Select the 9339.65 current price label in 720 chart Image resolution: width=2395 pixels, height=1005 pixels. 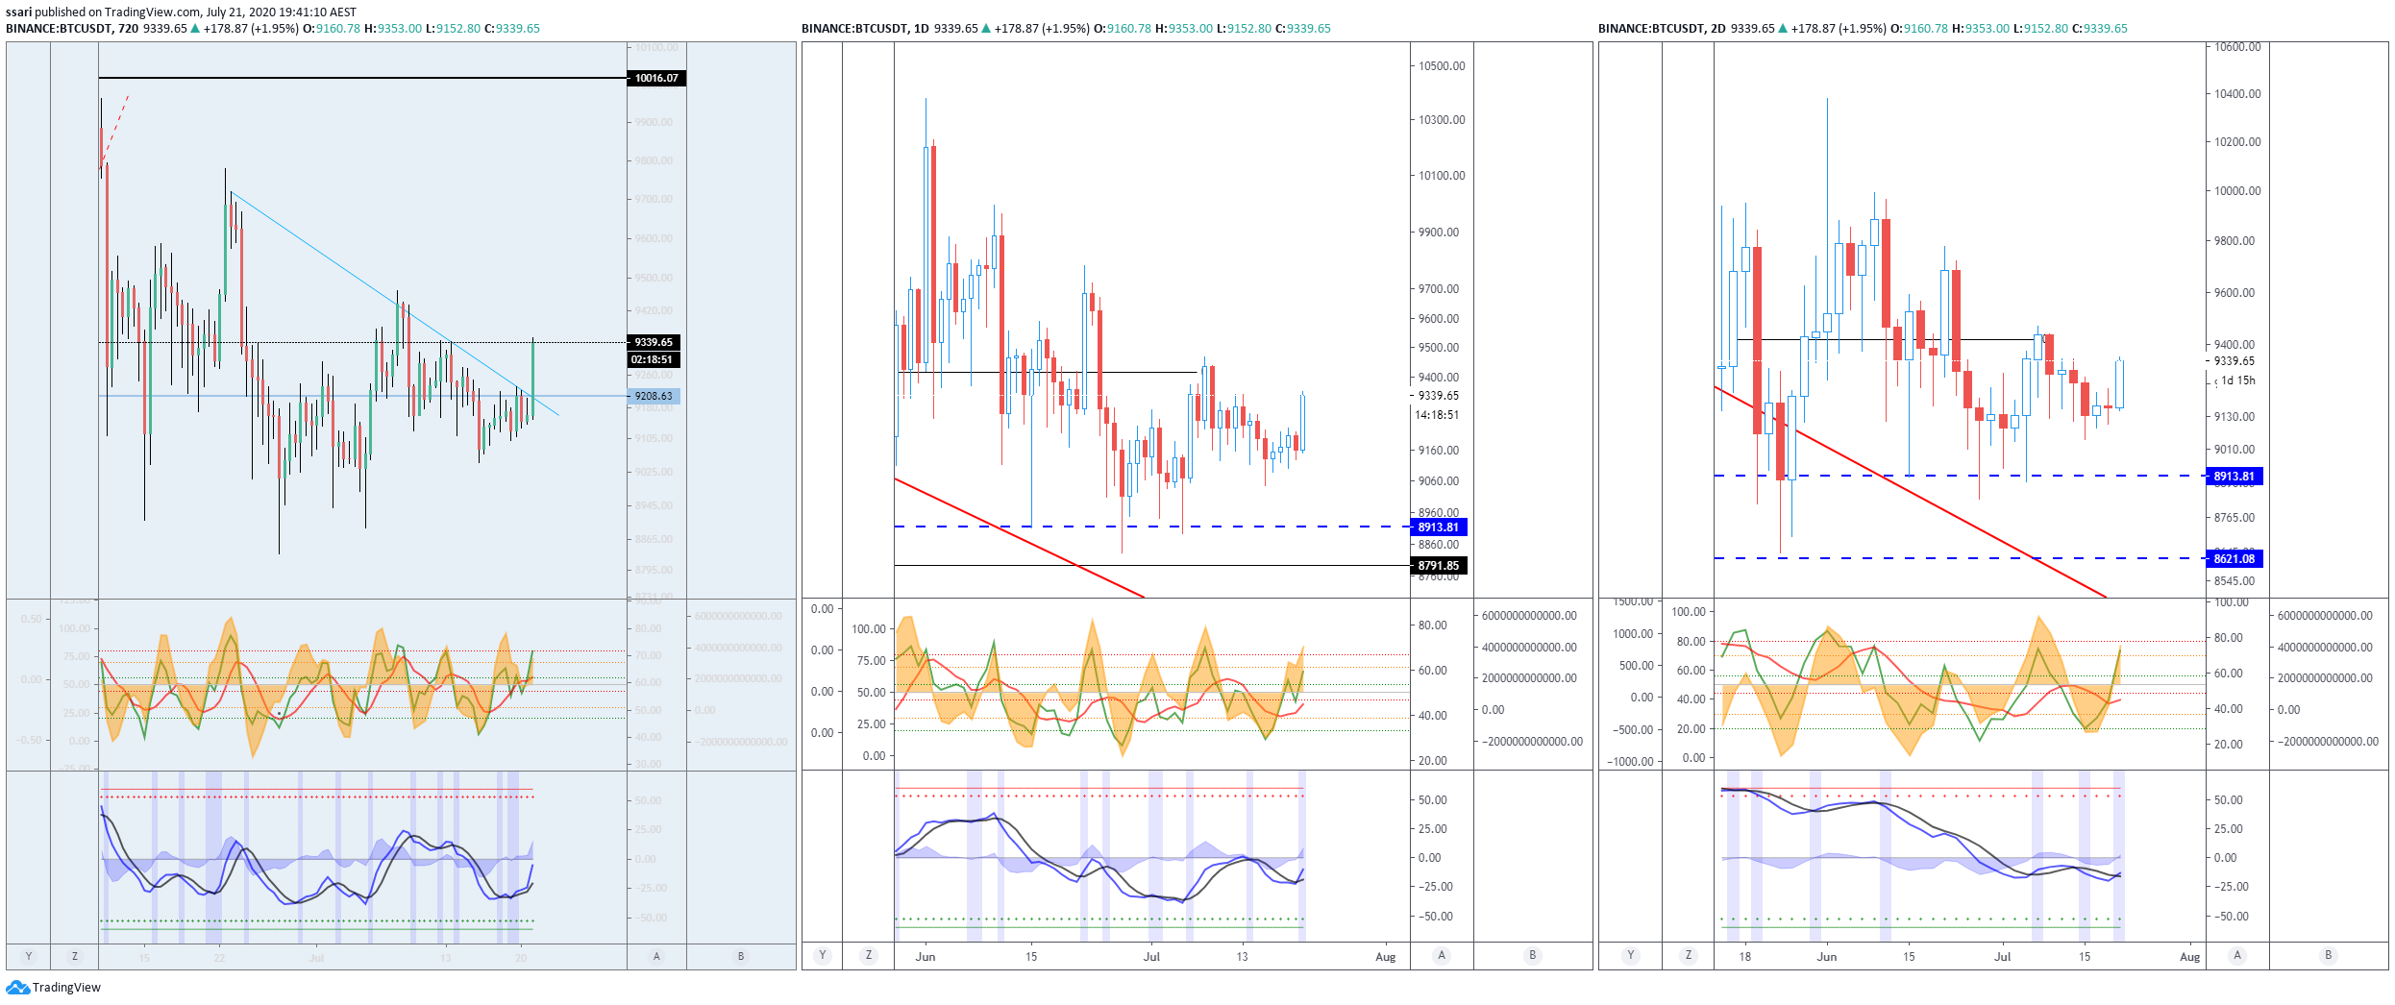654,342
